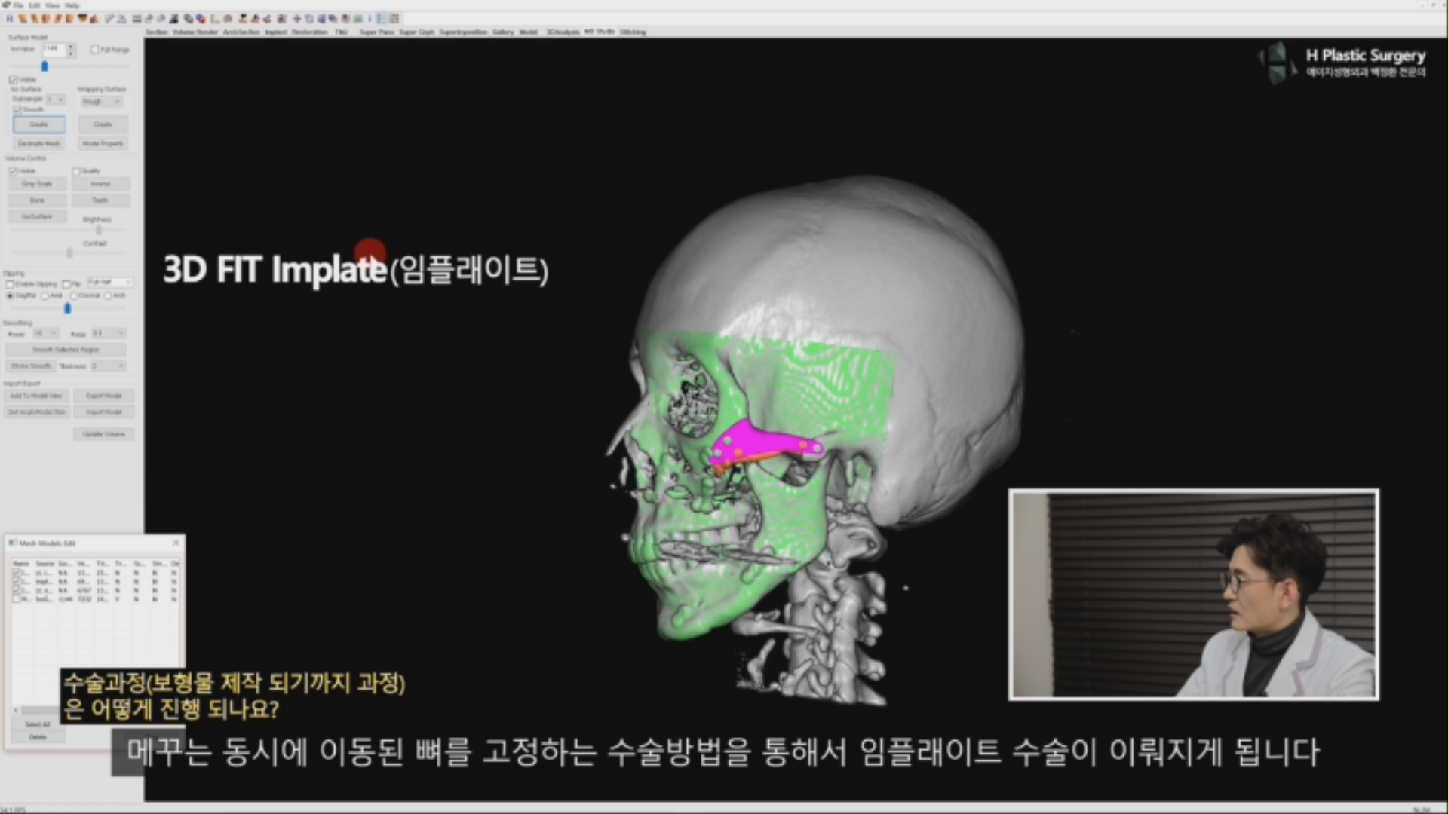1448x814 pixels.
Task: Click the Model Property button
Action: click(x=103, y=143)
